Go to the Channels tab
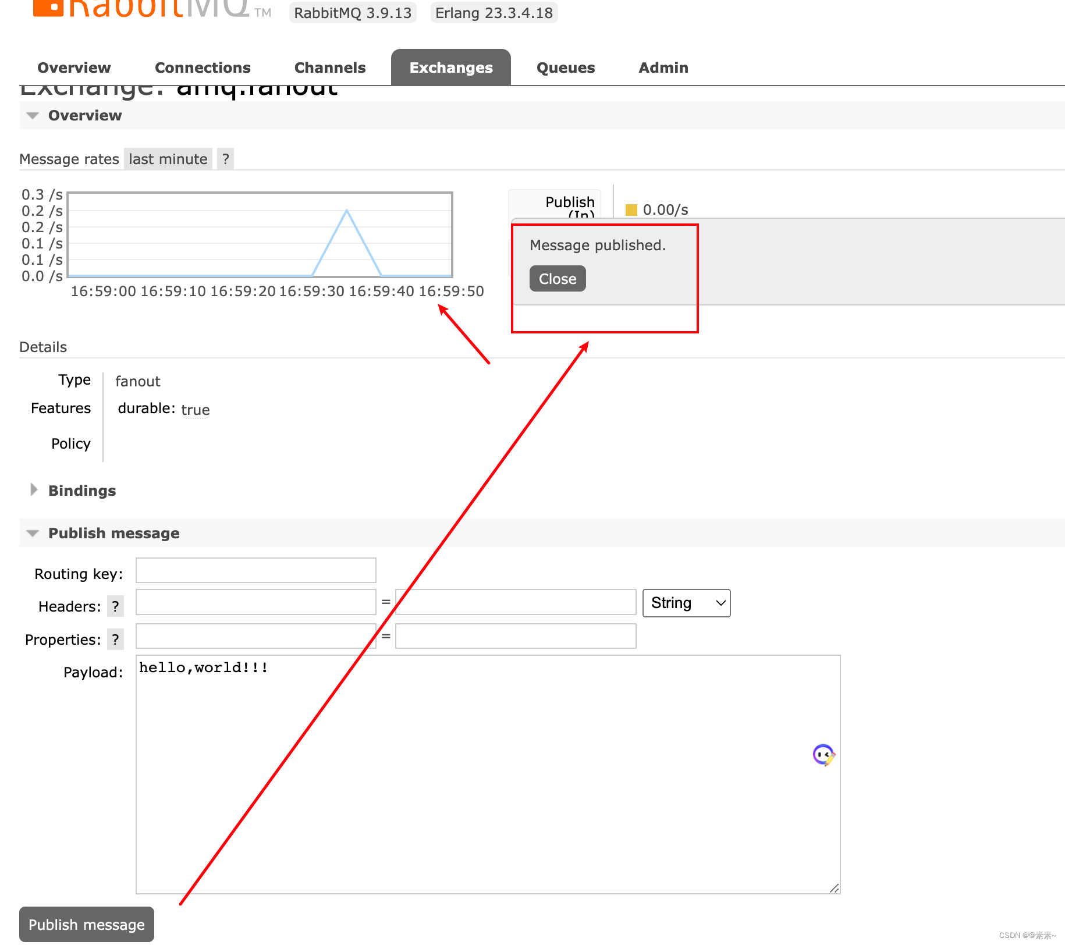Image resolution: width=1065 pixels, height=945 pixels. (330, 67)
